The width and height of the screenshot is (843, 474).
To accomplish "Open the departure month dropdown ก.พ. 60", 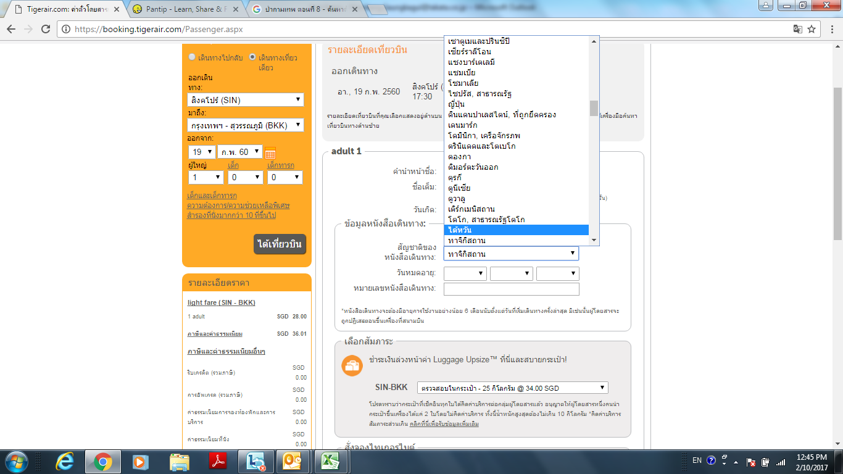I will click(240, 152).
